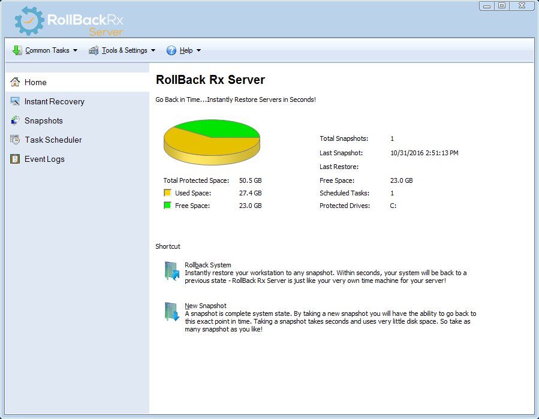
Task: Click the New Snapshot link
Action: point(205,305)
